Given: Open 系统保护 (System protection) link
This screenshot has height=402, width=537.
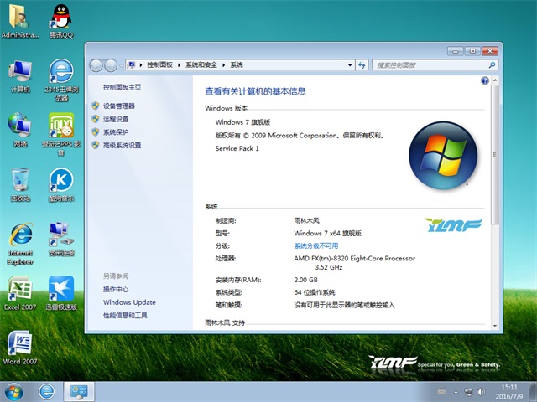Looking at the screenshot, I should [x=116, y=132].
